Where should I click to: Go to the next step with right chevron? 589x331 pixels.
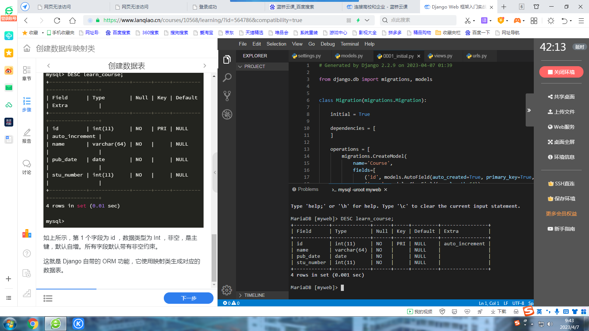coord(205,66)
